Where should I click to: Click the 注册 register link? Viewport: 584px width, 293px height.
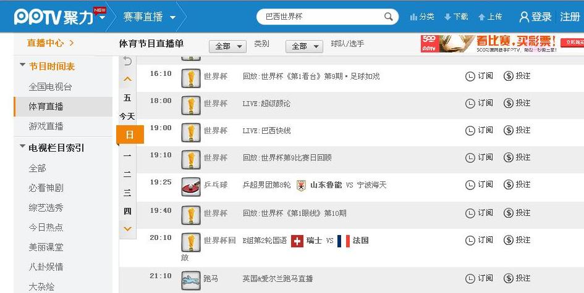click(570, 17)
